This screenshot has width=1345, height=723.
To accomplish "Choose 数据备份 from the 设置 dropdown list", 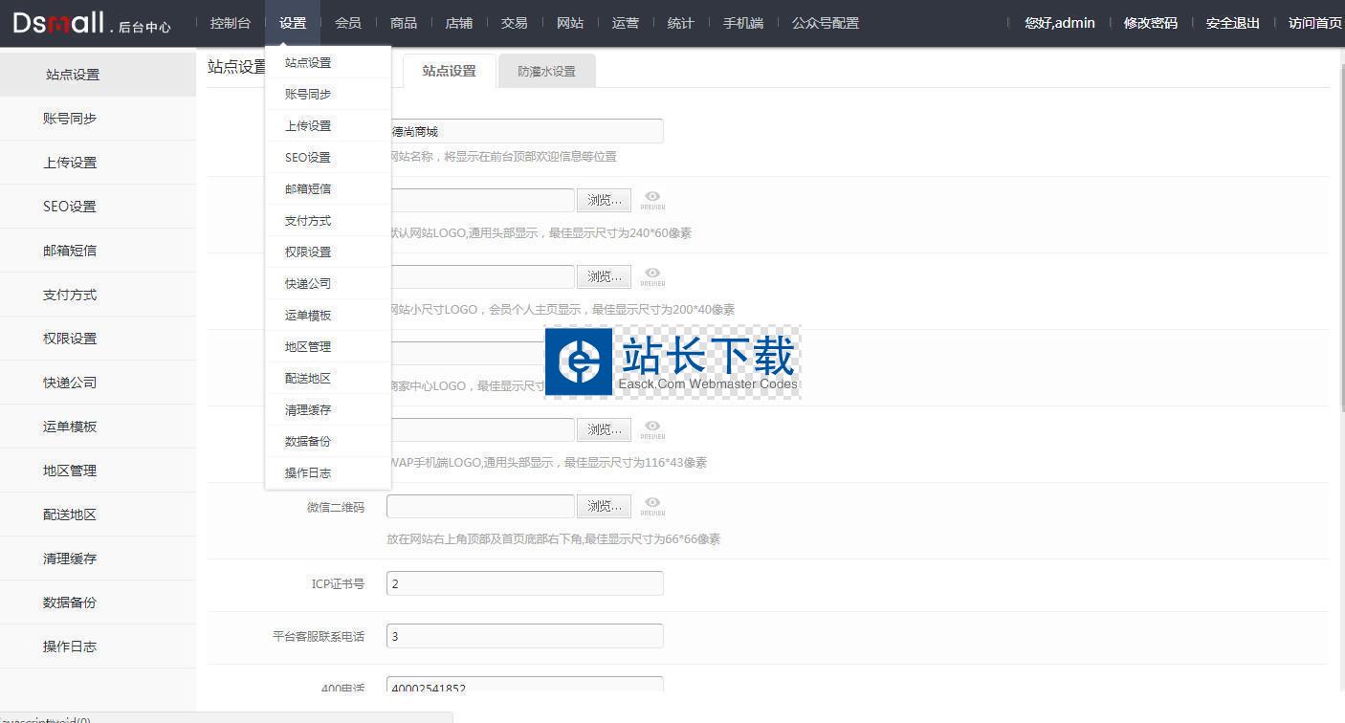I will tap(308, 441).
